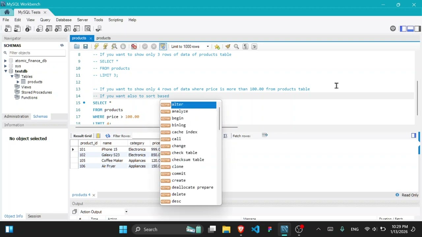Switch to the second products tab
The image size is (422, 237).
pyautogui.click(x=104, y=38)
